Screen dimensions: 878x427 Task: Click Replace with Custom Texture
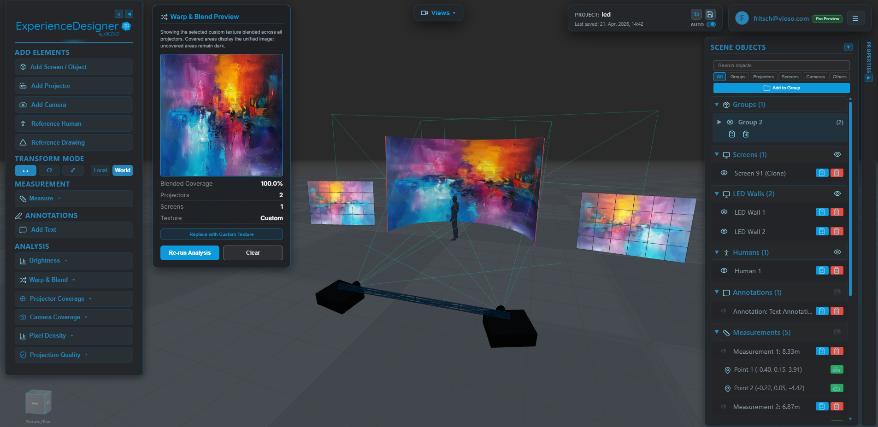(x=221, y=234)
